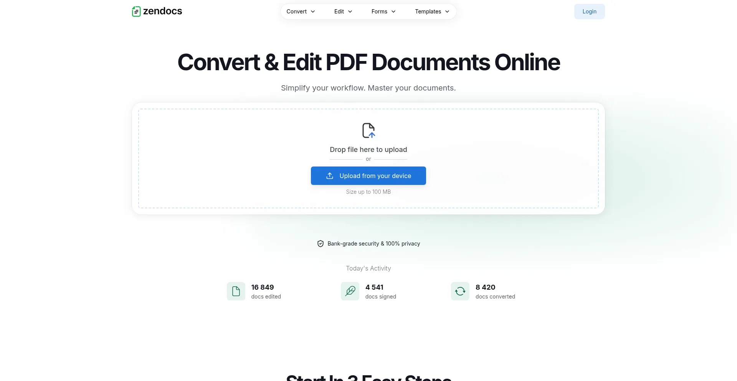Click the upload arrow icon in button
The width and height of the screenshot is (737, 381).
coord(330,176)
